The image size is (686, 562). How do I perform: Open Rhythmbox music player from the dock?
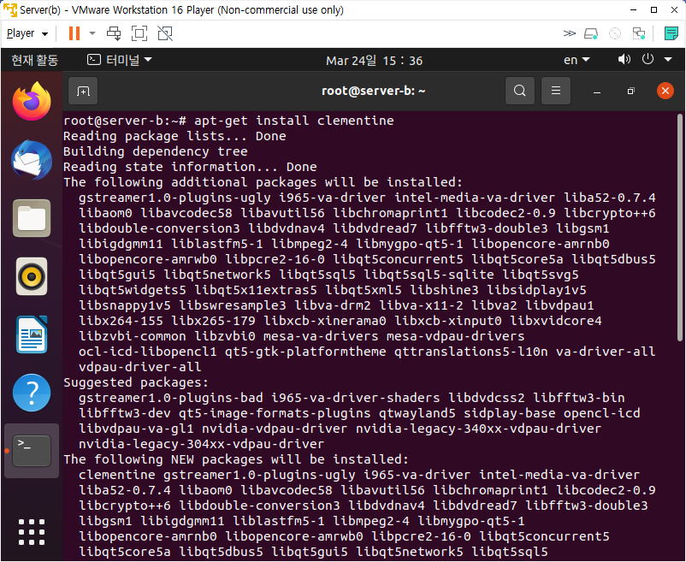click(32, 276)
